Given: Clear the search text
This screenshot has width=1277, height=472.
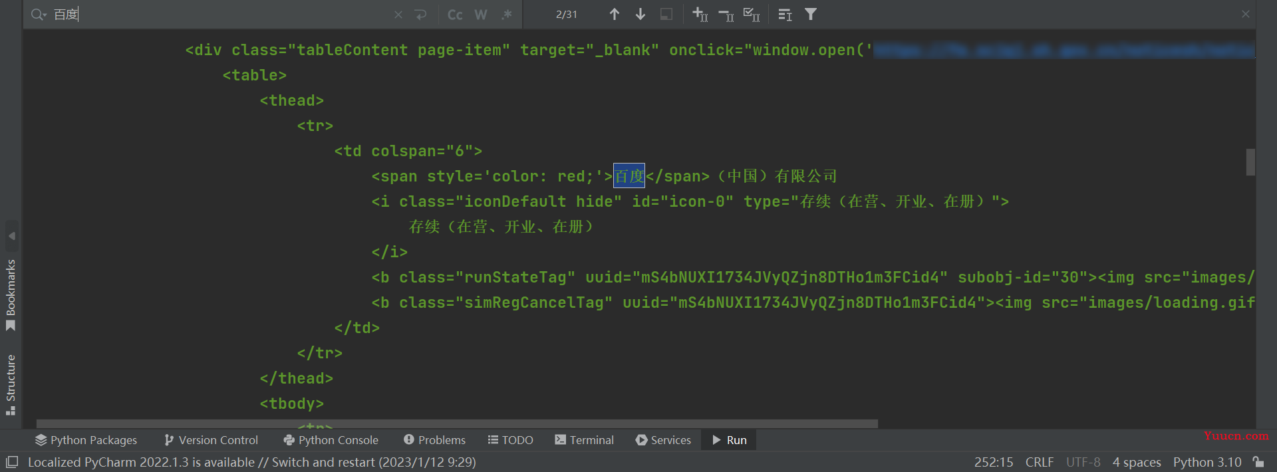Looking at the screenshot, I should point(398,15).
